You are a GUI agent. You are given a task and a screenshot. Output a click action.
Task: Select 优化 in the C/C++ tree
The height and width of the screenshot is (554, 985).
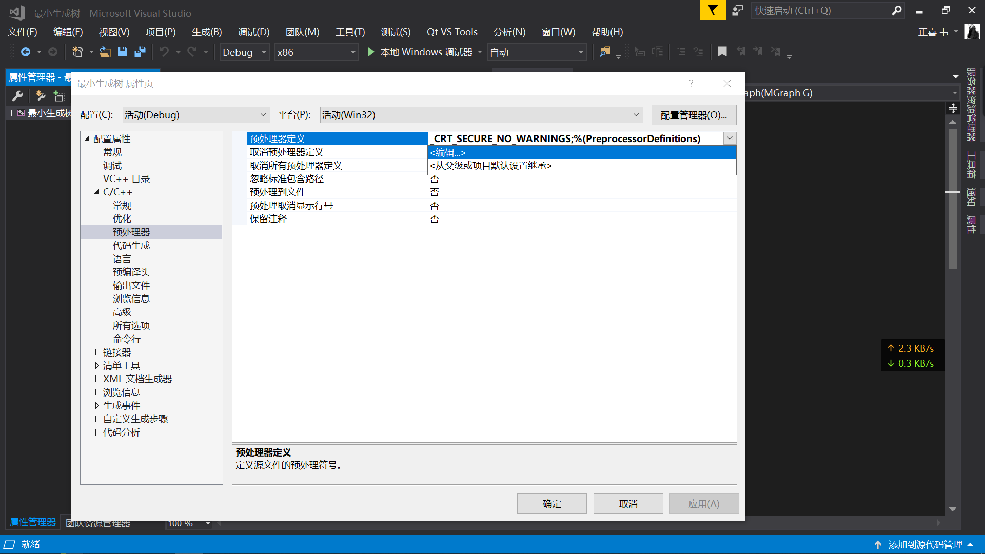click(122, 219)
